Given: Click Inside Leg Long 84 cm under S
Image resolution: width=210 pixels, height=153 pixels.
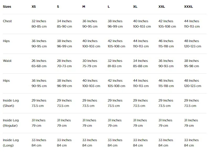Looking at the screenshot, I should [62, 145].
